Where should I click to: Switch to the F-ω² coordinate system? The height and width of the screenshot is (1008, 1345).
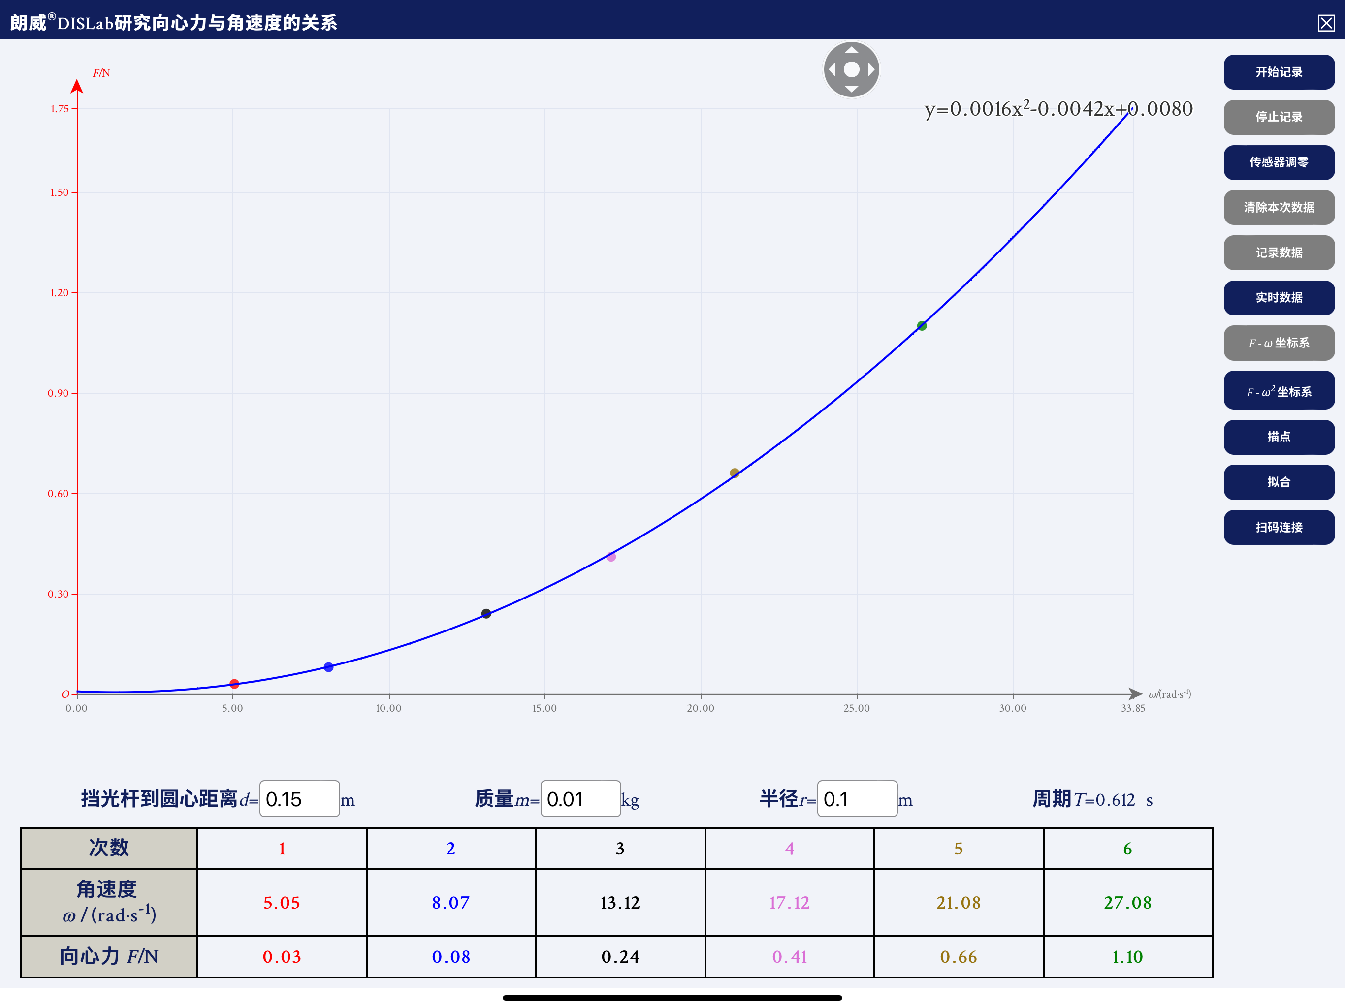pos(1279,391)
